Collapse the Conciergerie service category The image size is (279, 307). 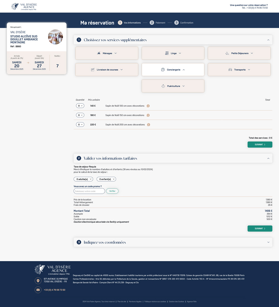(173, 70)
